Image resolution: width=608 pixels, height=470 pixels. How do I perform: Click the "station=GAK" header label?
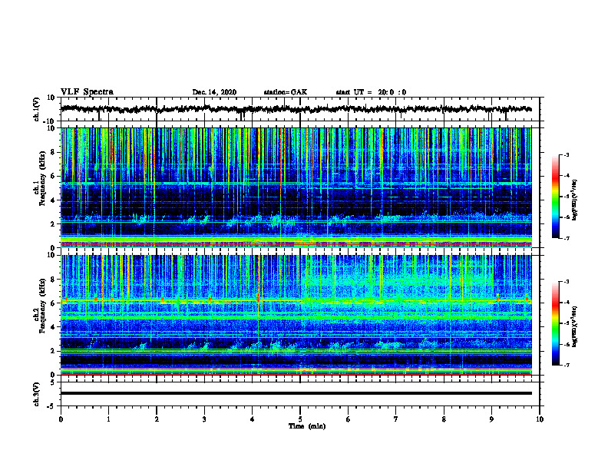pyautogui.click(x=286, y=92)
